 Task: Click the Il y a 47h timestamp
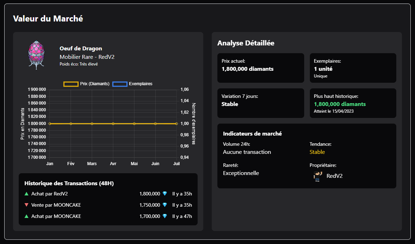[x=182, y=216]
